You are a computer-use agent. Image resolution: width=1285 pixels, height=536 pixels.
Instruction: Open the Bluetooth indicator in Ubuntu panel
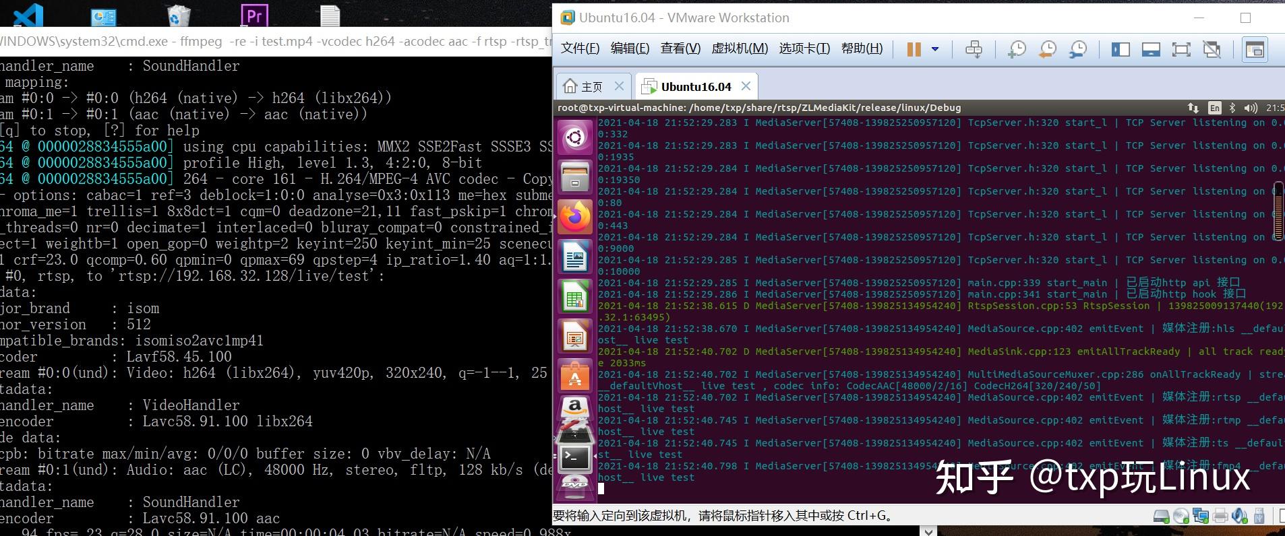pyautogui.click(x=1232, y=108)
